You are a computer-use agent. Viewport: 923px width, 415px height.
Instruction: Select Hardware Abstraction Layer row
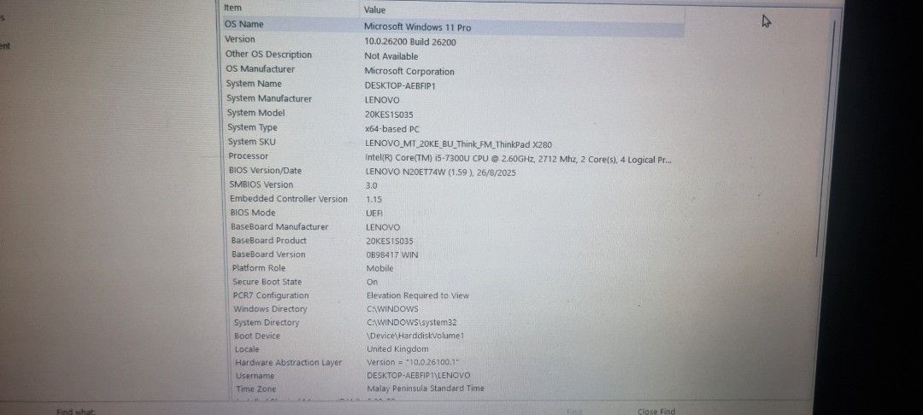(452, 363)
